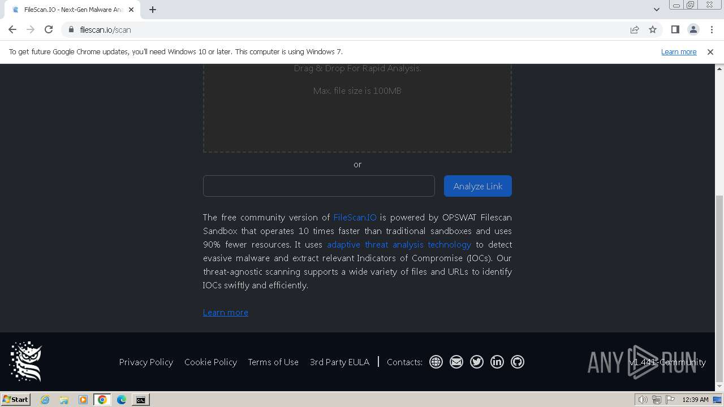This screenshot has height=407, width=724.
Task: Click the volume icon in system tray
Action: point(643,400)
